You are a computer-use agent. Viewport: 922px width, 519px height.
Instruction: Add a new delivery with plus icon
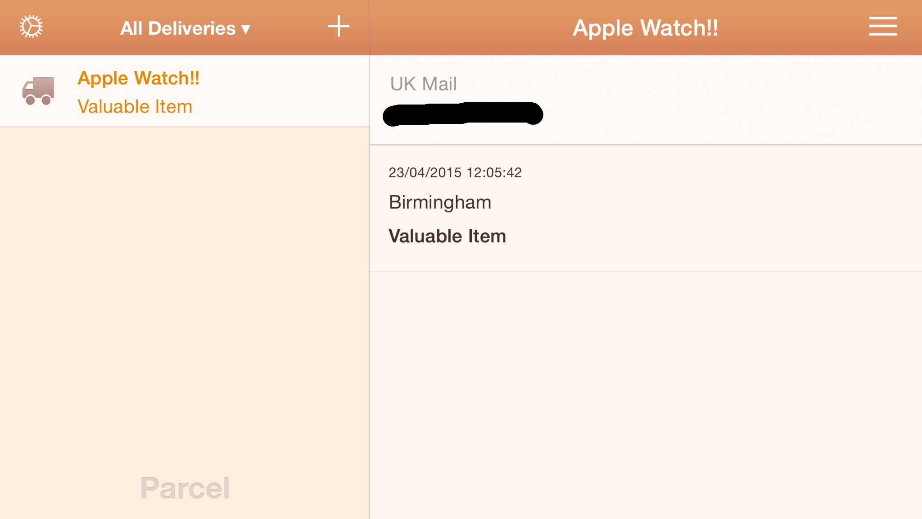tap(339, 27)
